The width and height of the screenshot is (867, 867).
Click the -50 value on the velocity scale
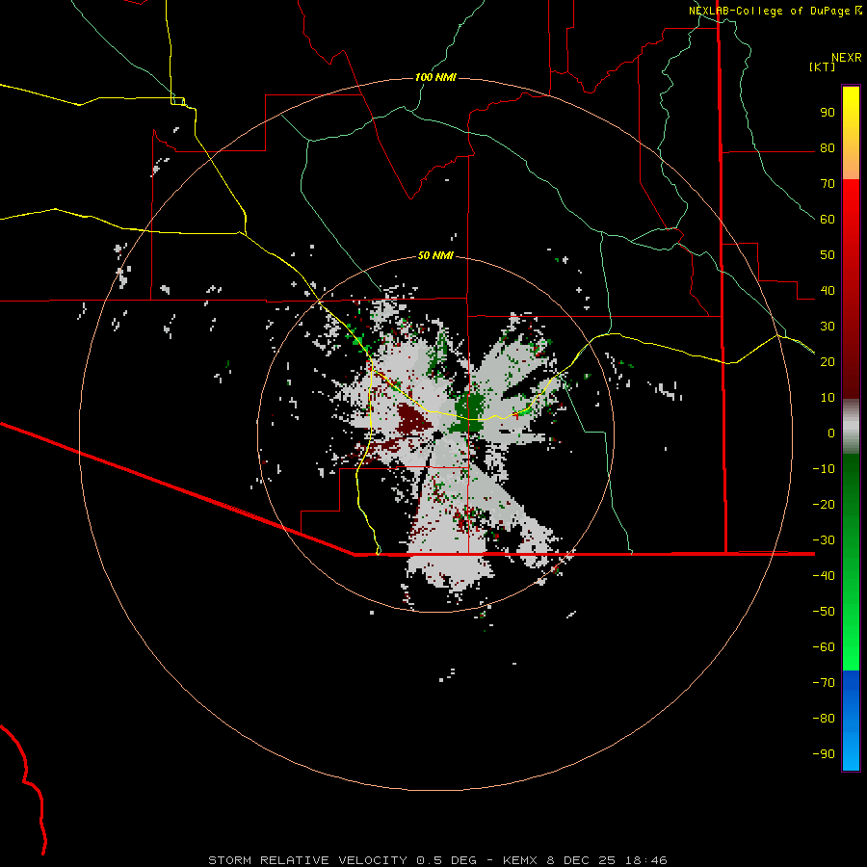[x=824, y=611]
